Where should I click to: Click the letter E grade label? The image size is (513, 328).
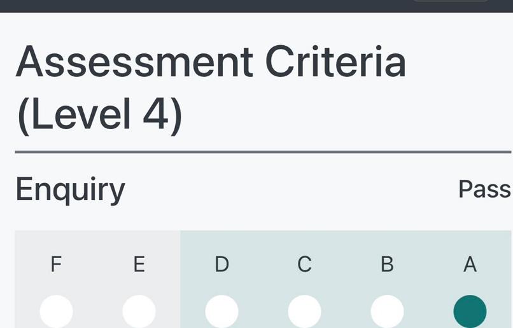tap(139, 264)
